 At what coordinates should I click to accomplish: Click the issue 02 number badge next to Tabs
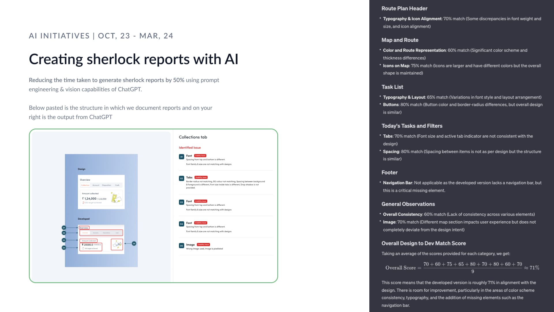tap(181, 179)
